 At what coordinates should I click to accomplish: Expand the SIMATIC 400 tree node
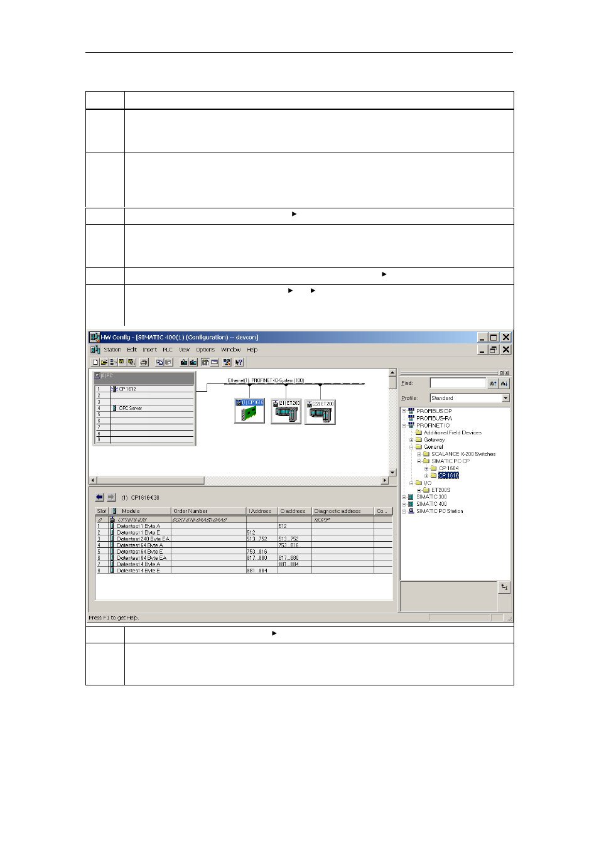pyautogui.click(x=404, y=504)
